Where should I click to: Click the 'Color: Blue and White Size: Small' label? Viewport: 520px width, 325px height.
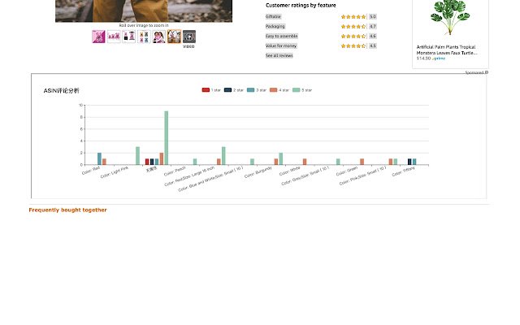[210, 179]
